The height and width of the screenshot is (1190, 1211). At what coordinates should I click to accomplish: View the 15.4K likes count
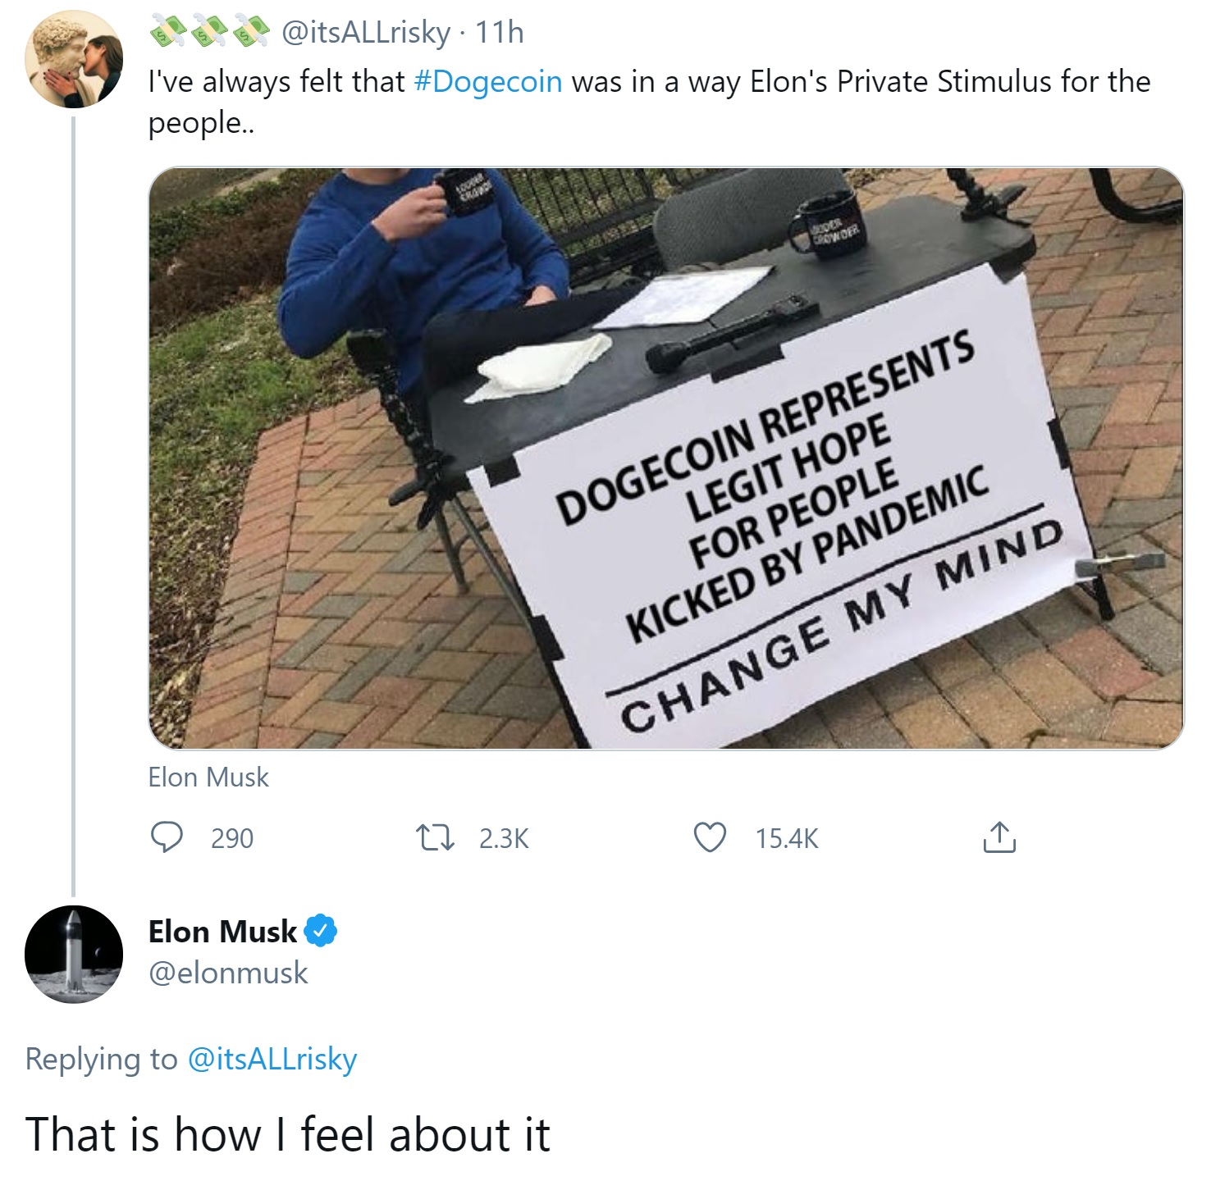point(787,838)
